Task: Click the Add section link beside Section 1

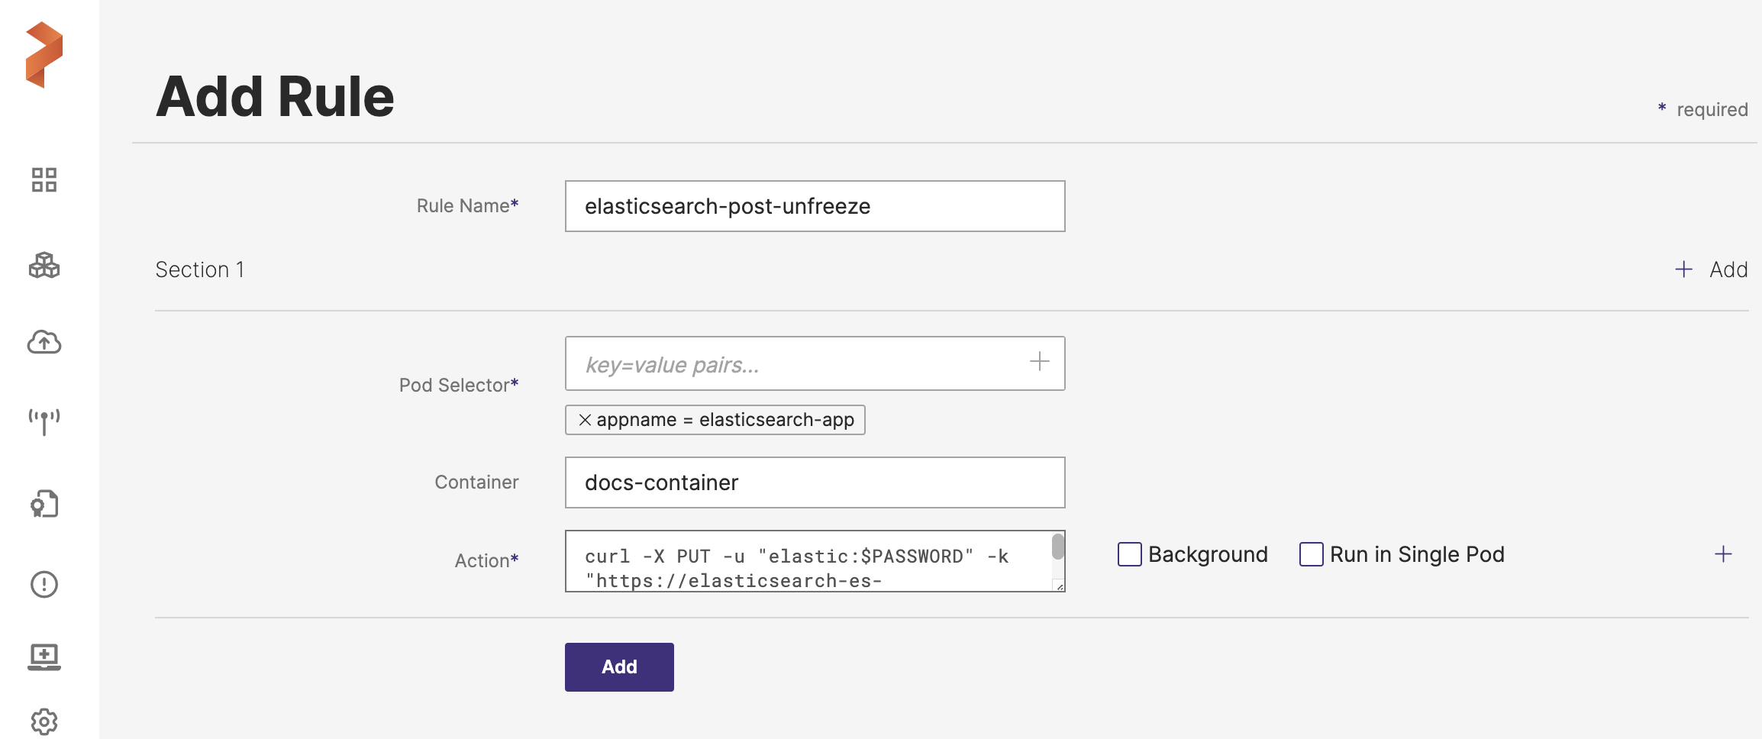Action: (x=1712, y=269)
